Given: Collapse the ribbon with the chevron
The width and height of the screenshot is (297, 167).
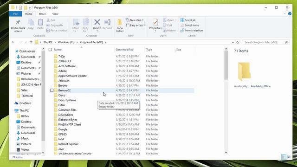Looking at the screenshot, I should (284, 14).
